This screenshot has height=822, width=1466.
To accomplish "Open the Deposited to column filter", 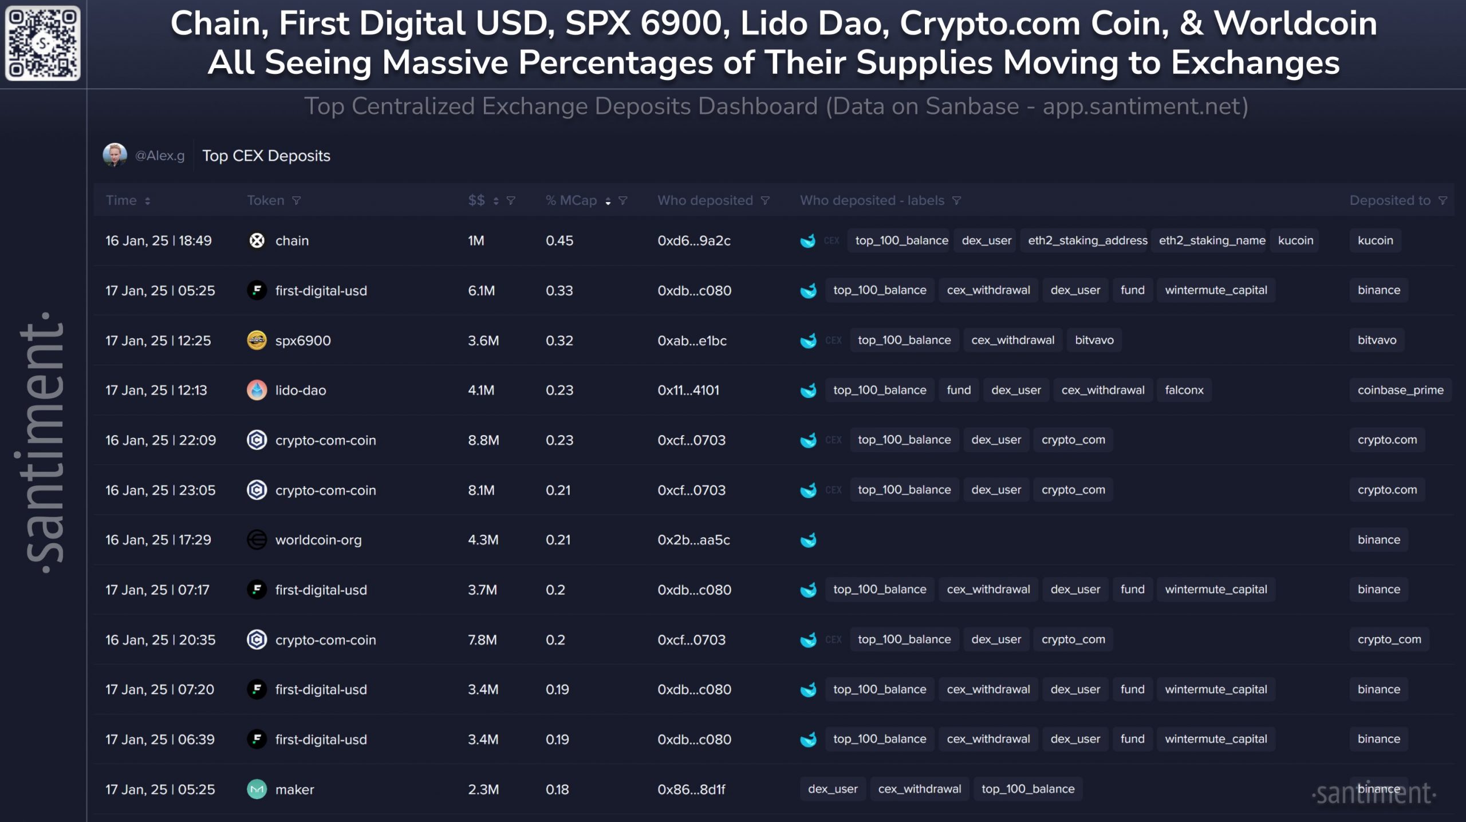I will [x=1443, y=201].
